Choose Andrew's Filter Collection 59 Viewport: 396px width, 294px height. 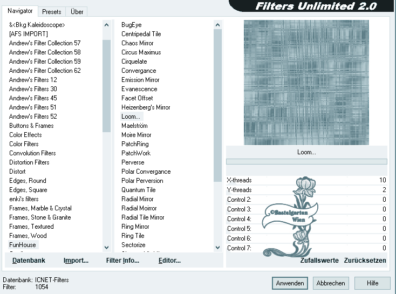click(x=45, y=61)
